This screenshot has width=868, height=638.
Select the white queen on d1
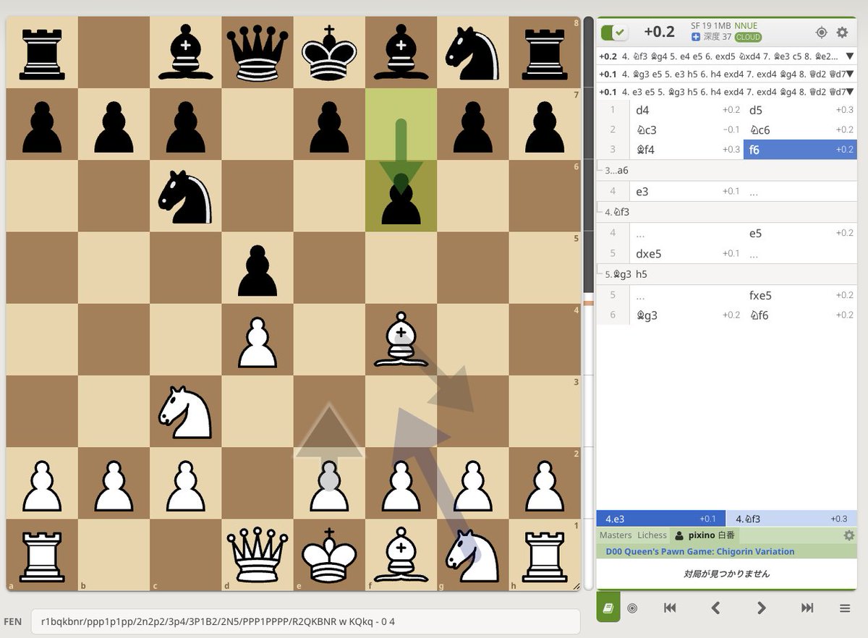tap(258, 555)
